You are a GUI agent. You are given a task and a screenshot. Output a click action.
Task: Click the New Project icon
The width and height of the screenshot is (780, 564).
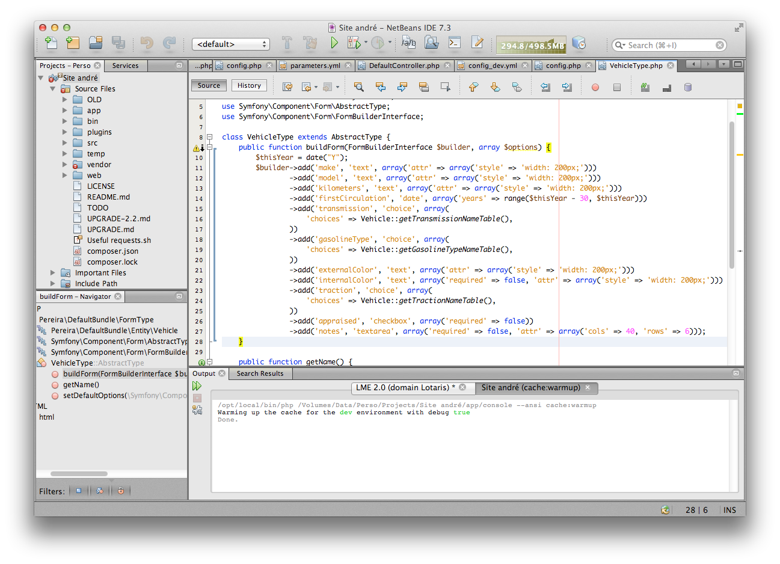pos(73,43)
